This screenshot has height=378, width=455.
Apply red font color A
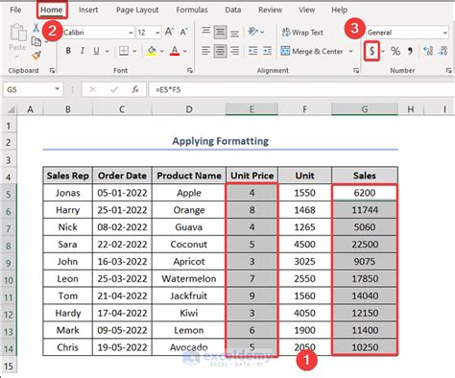point(175,51)
